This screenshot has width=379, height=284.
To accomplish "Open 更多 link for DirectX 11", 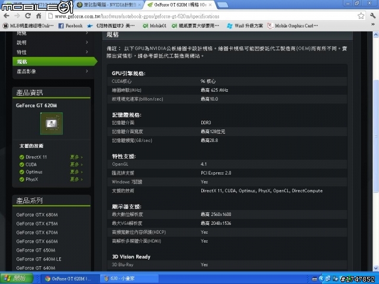I will click(76, 157).
